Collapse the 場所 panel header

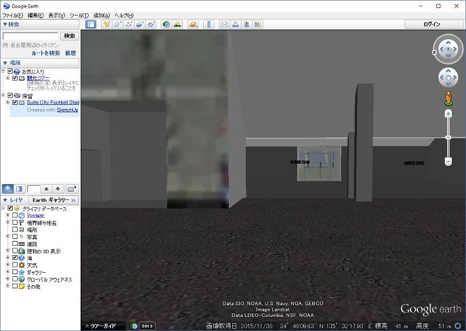point(5,62)
